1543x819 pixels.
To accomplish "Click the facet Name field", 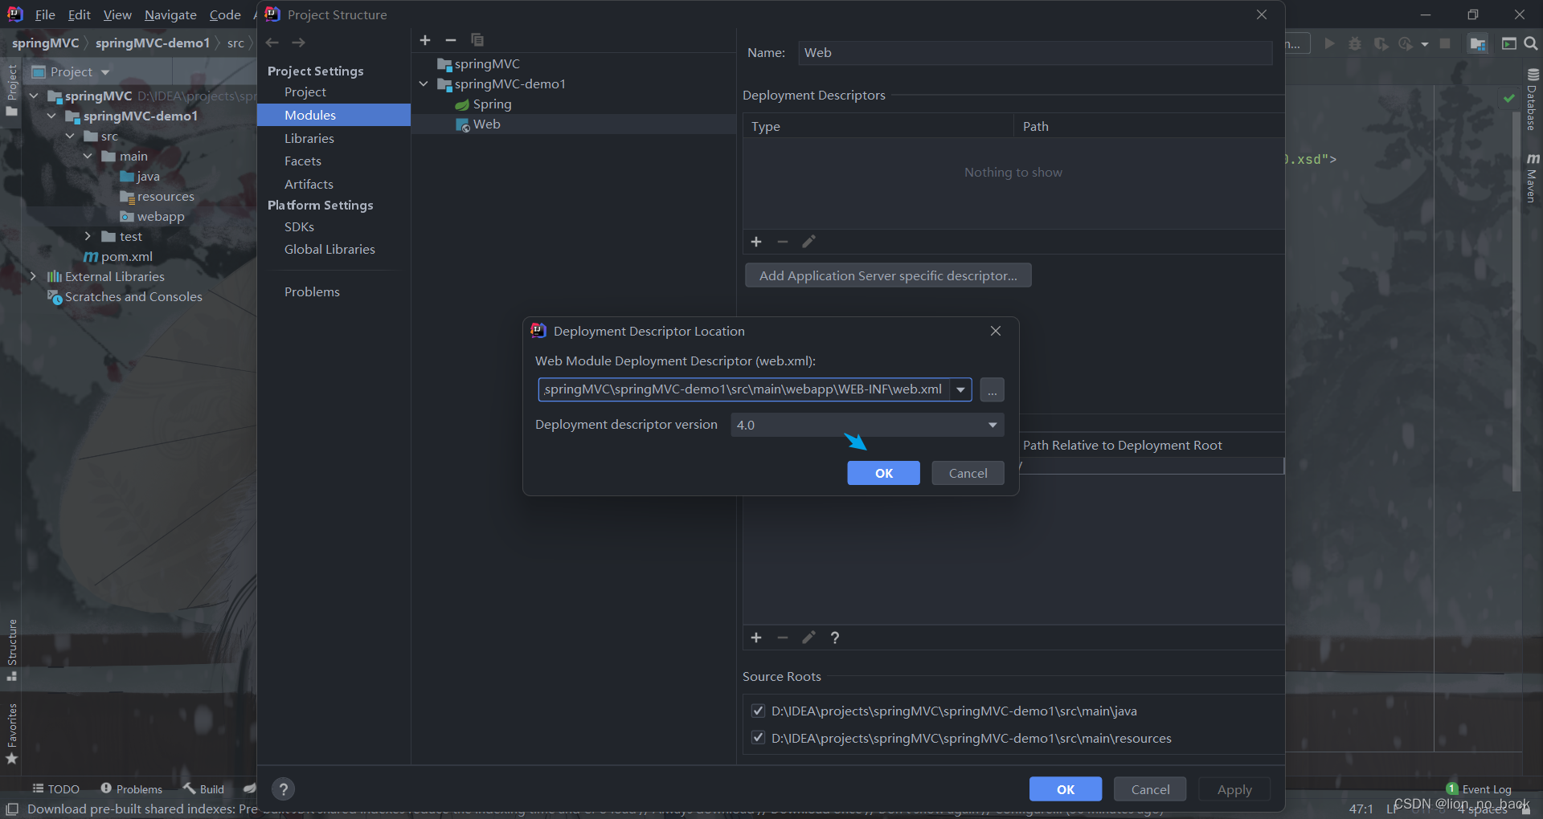I will 1035,53.
